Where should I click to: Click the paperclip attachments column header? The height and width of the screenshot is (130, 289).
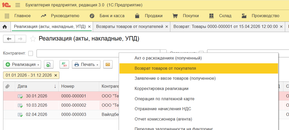[x=7, y=86]
